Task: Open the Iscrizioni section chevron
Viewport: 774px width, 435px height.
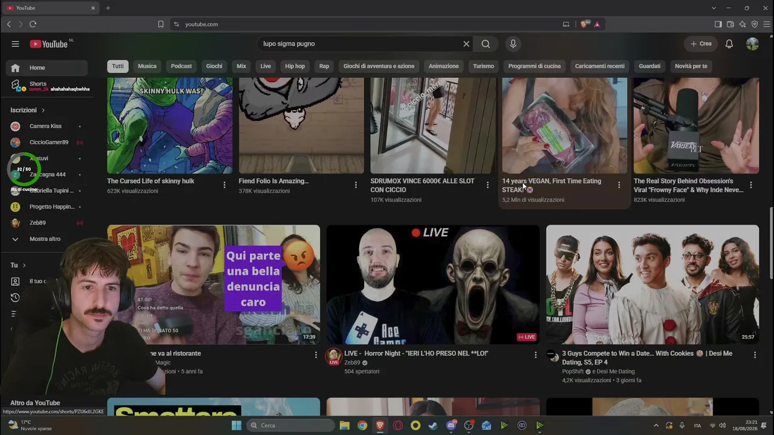Action: point(43,110)
